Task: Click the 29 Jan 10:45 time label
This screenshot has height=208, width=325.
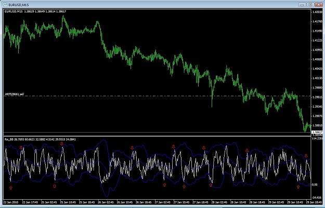Action: point(295,202)
